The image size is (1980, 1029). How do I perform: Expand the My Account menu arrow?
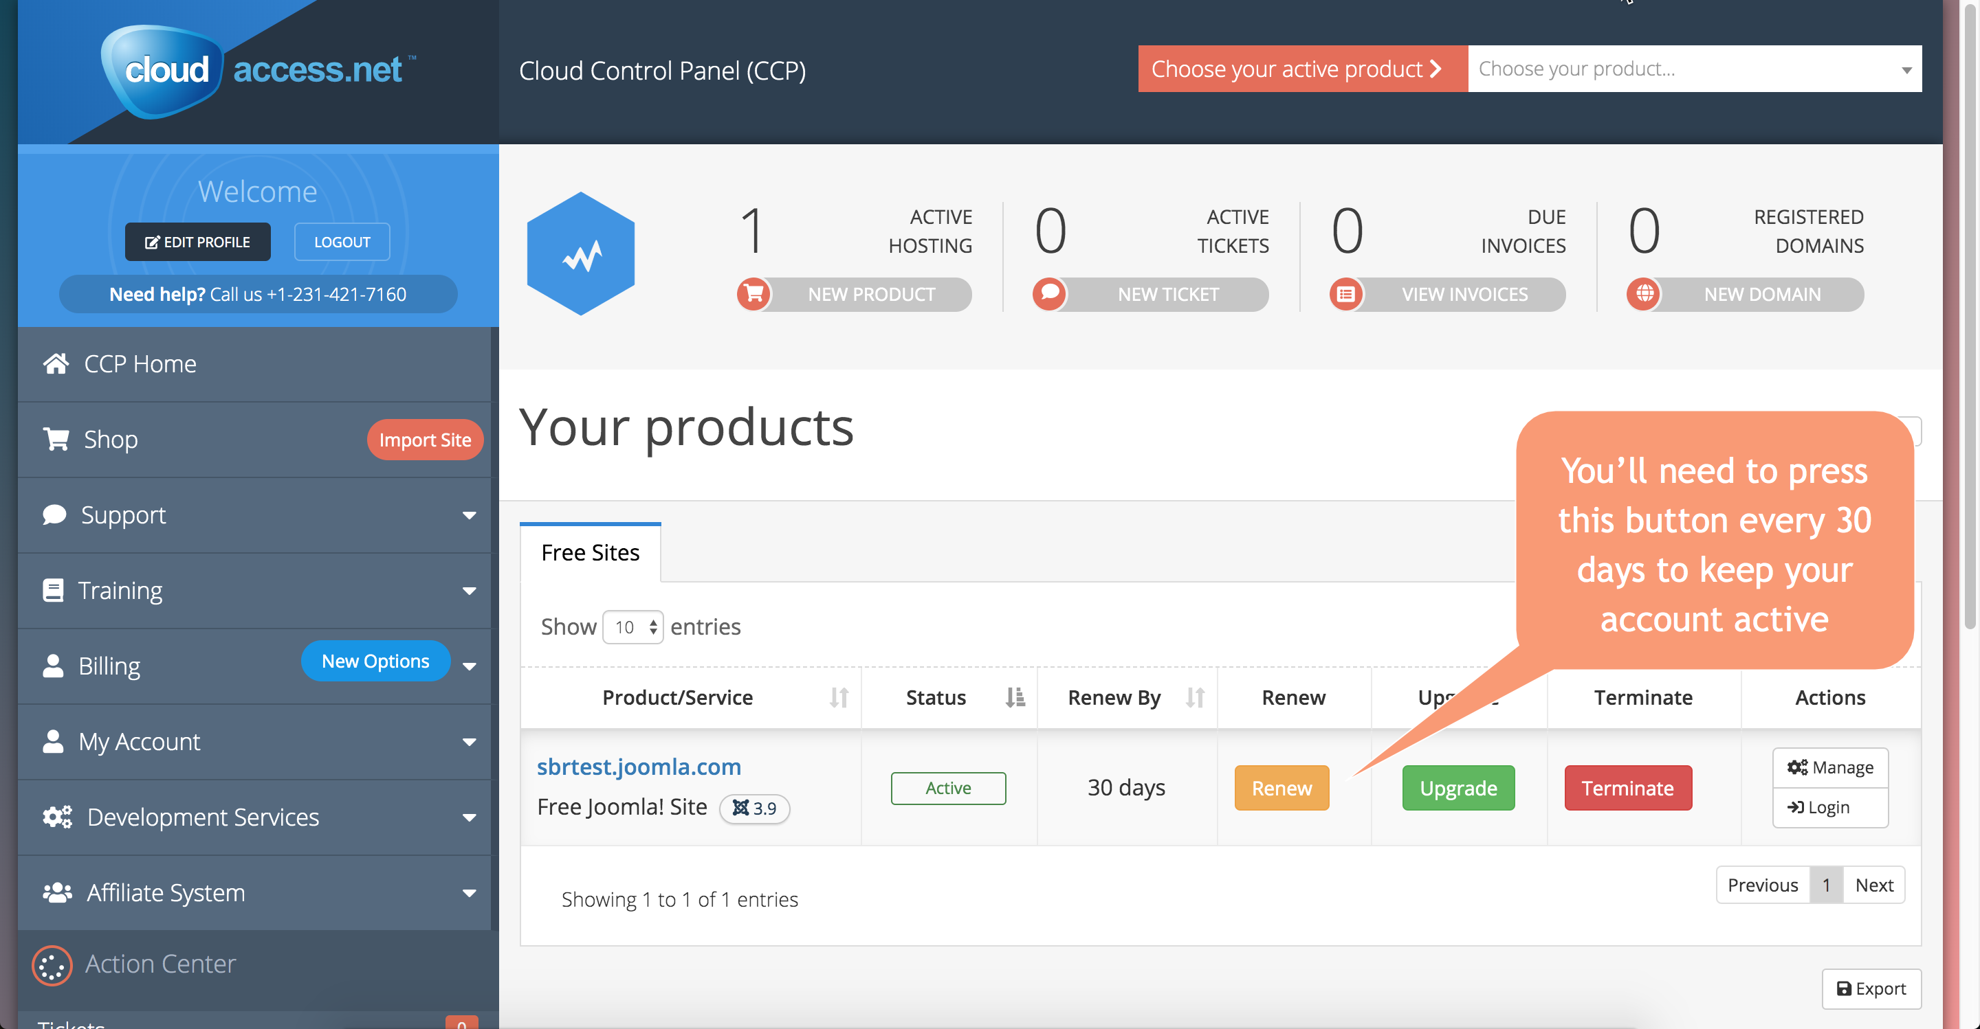point(469,742)
